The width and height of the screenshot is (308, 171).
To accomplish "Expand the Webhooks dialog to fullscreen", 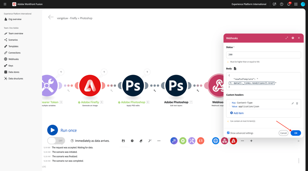I will (x=287, y=38).
